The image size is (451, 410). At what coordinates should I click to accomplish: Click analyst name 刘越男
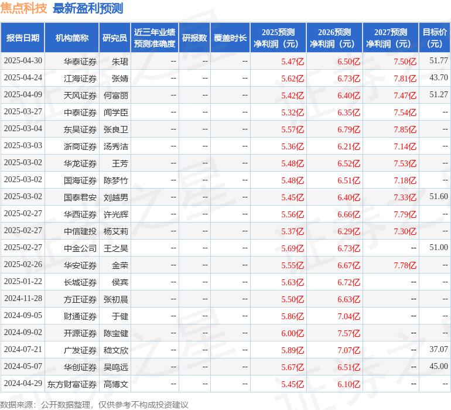pos(116,197)
